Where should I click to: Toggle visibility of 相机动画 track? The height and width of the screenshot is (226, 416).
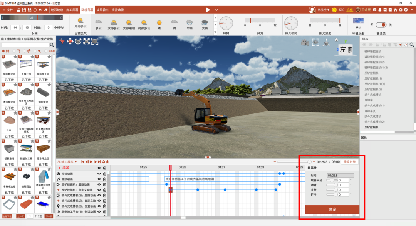coord(99,174)
